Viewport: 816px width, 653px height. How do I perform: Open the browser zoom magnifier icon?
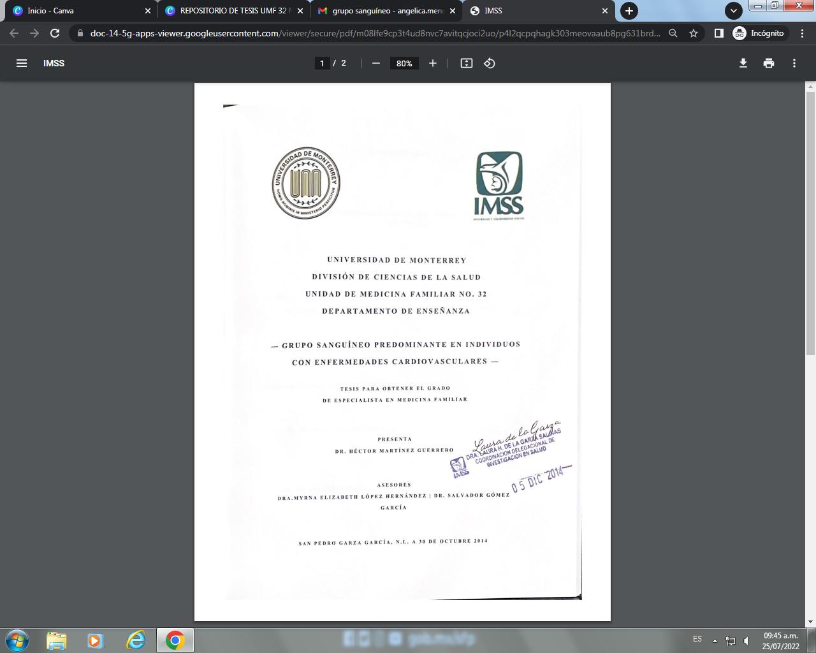pyautogui.click(x=673, y=33)
